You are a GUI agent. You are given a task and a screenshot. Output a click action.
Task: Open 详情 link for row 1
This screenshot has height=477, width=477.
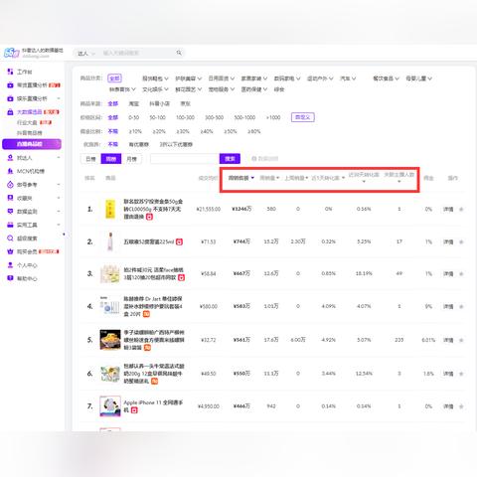448,210
